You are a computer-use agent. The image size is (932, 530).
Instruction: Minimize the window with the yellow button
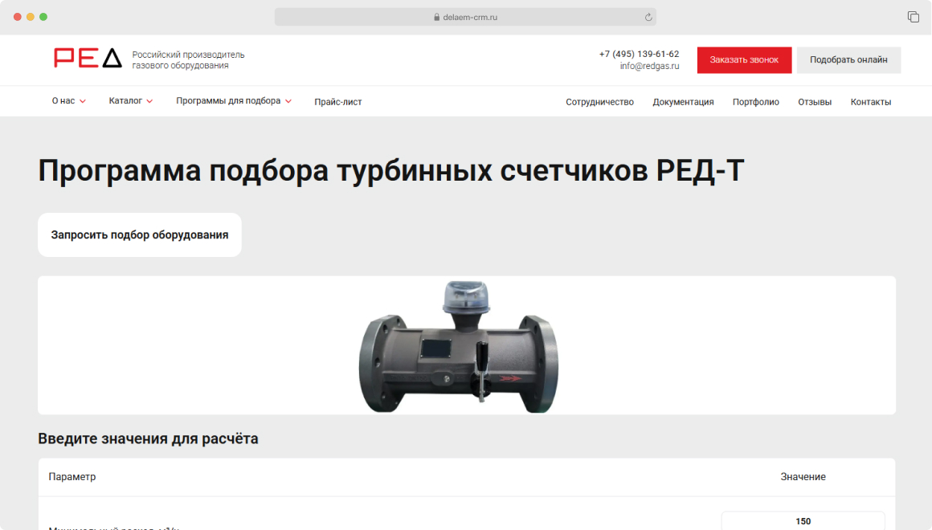(31, 17)
